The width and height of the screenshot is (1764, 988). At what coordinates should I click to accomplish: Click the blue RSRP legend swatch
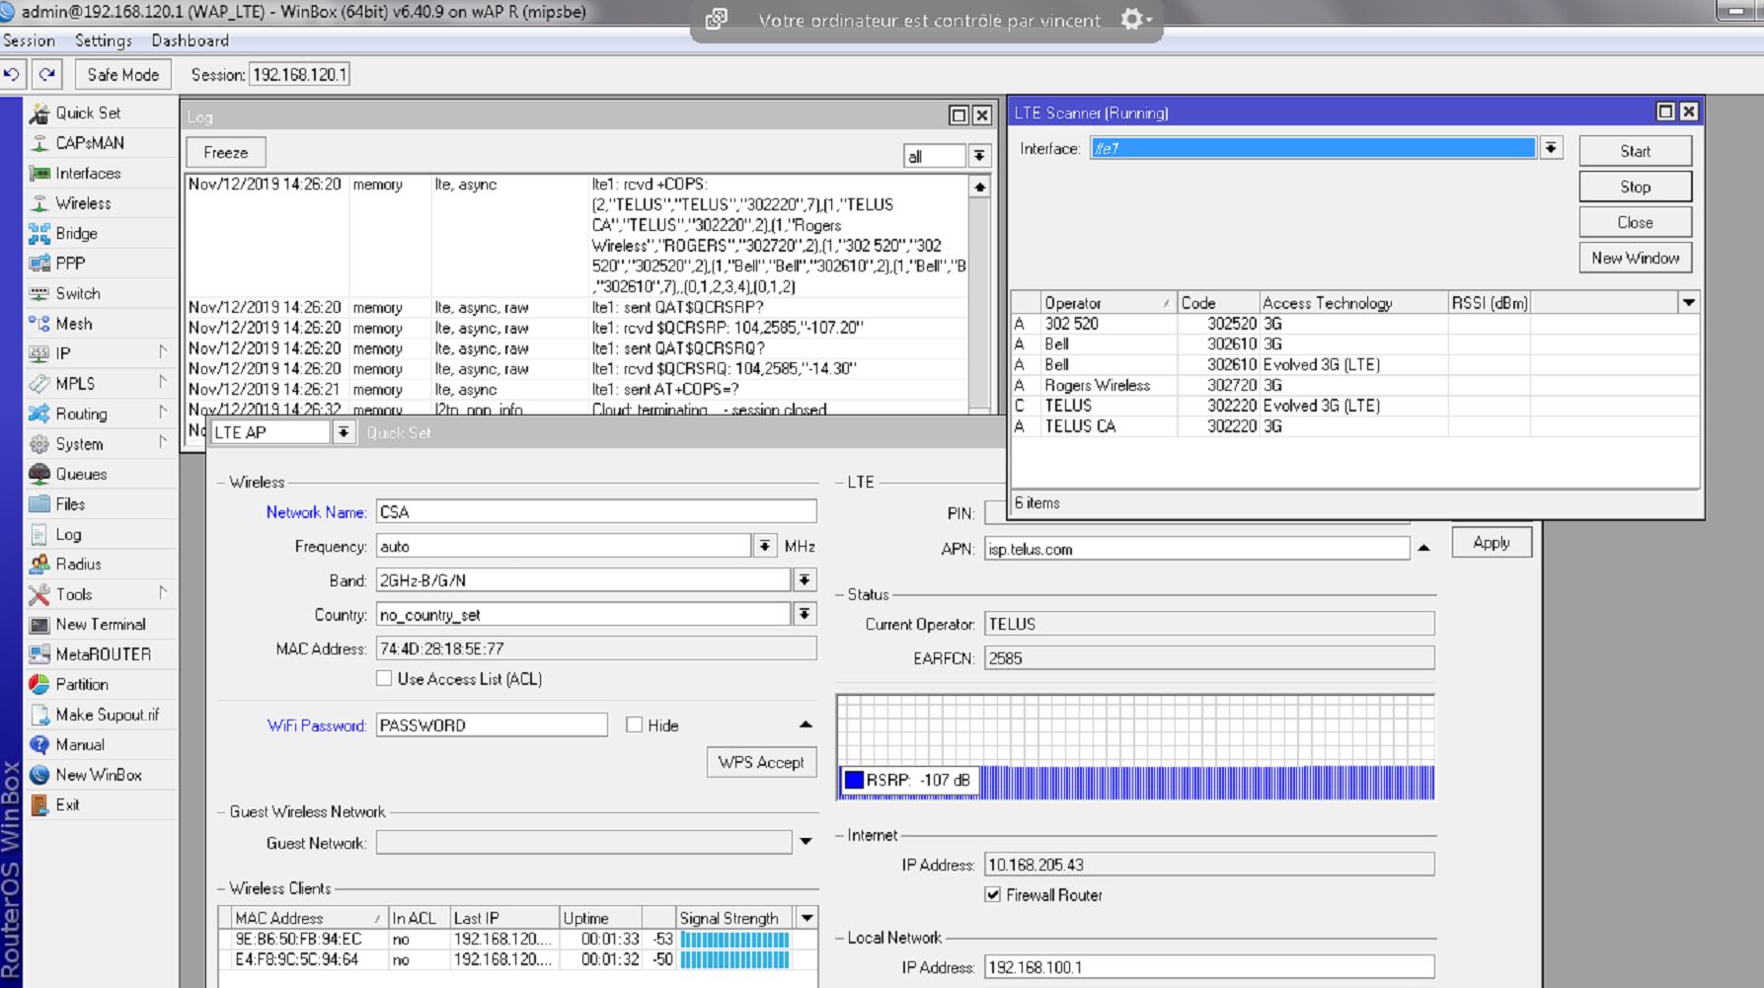[x=854, y=781]
